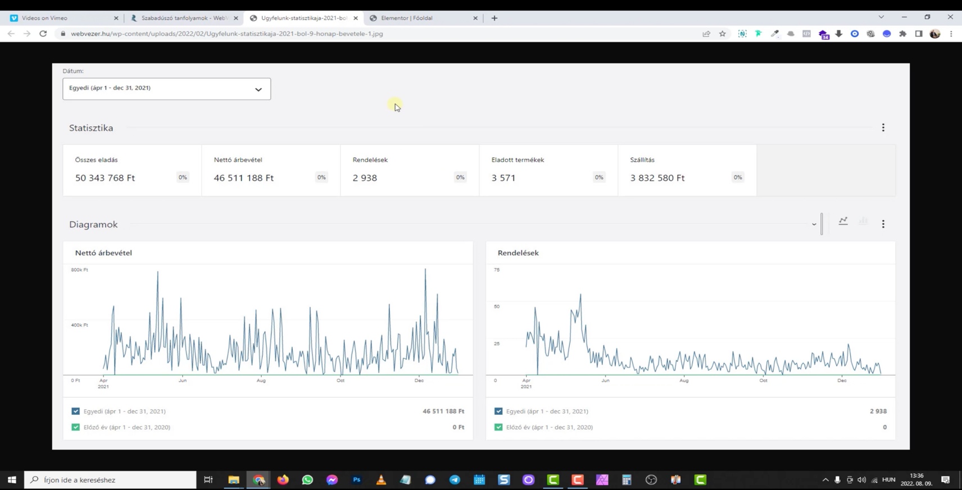
Task: Open the browser tab search chevron
Action: click(881, 17)
